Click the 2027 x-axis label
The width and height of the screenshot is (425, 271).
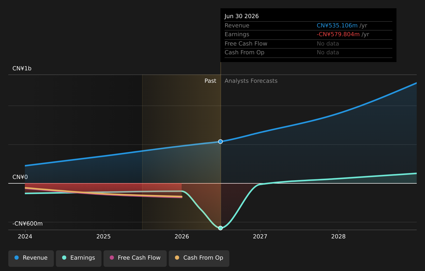tap(260, 237)
